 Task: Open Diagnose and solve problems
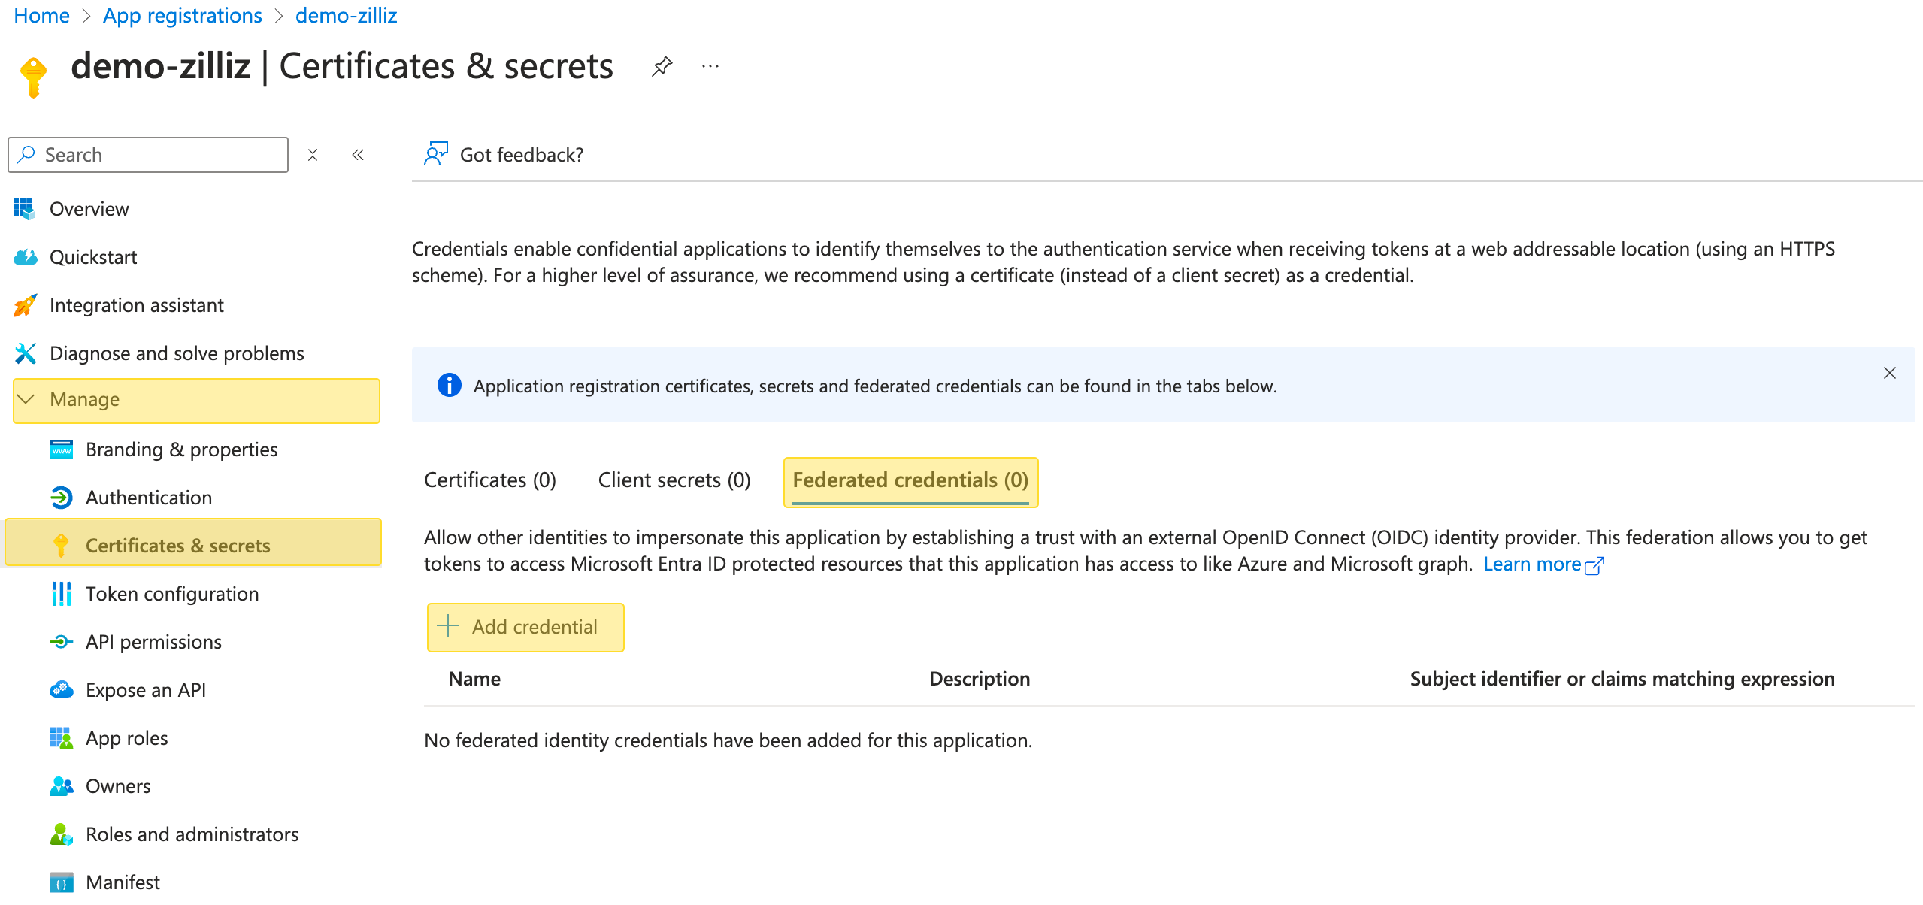click(x=177, y=353)
